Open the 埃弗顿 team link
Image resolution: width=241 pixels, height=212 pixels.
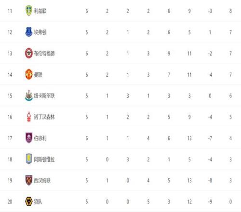pyautogui.click(x=40, y=32)
